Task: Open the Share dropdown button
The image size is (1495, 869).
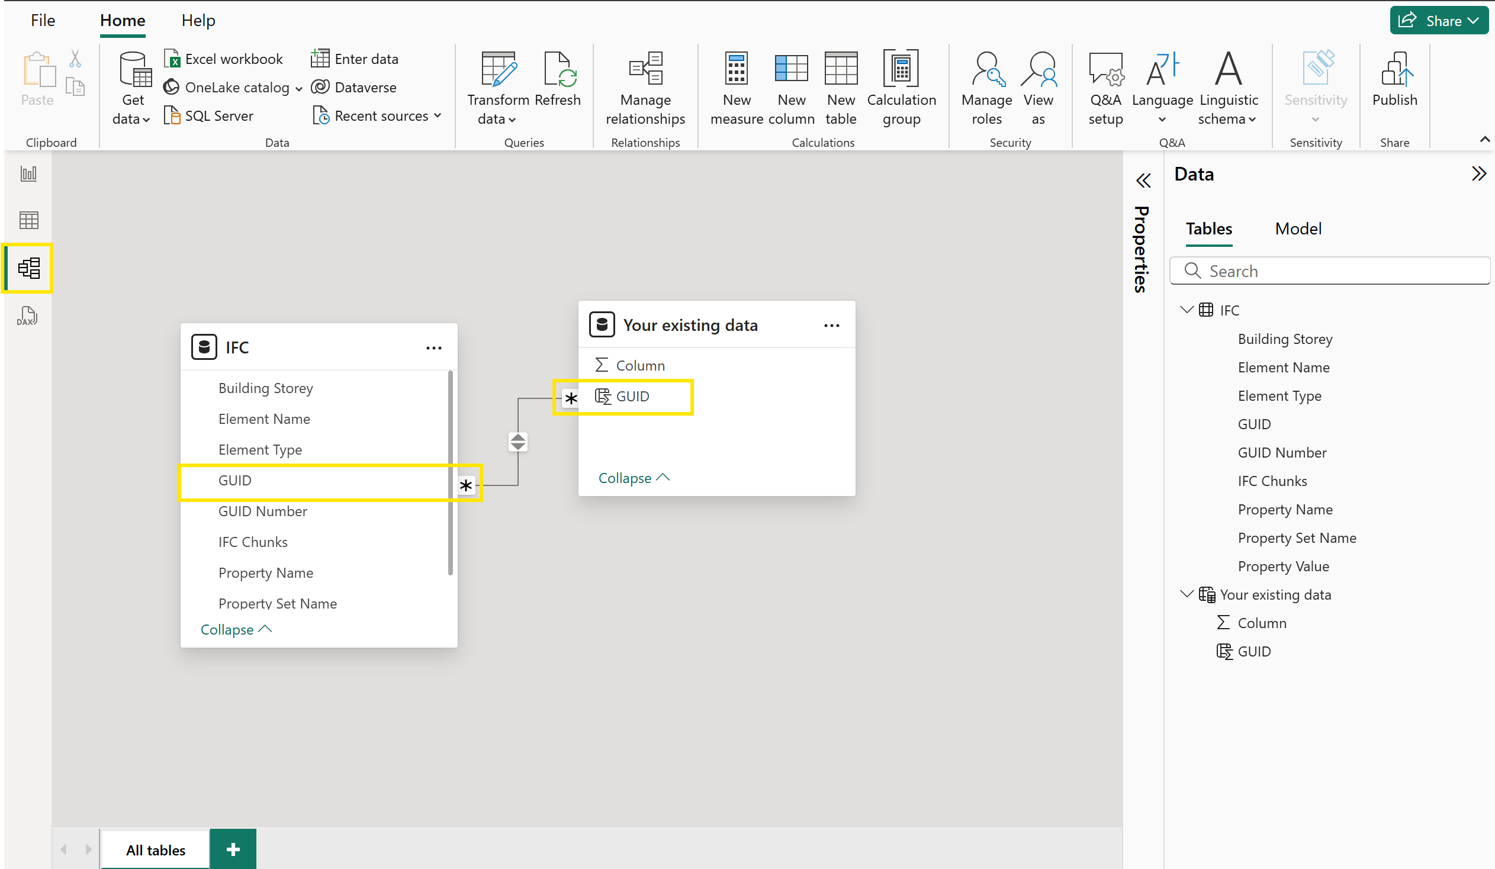Action: (1439, 21)
